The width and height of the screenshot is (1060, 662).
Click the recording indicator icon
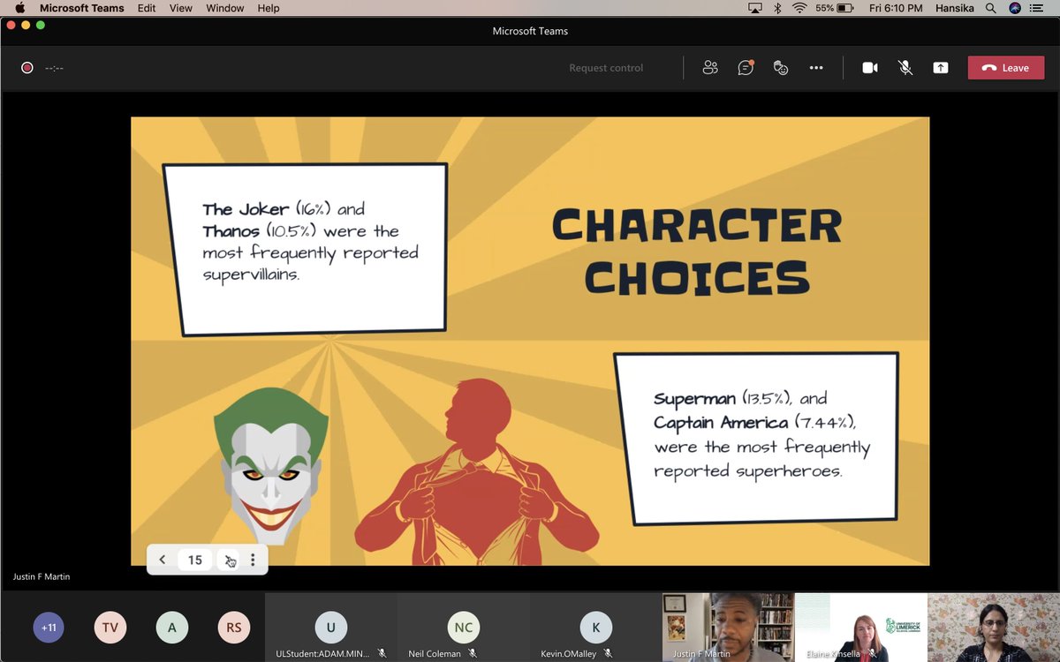(27, 68)
